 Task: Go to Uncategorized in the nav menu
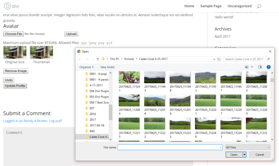click(x=239, y=6)
